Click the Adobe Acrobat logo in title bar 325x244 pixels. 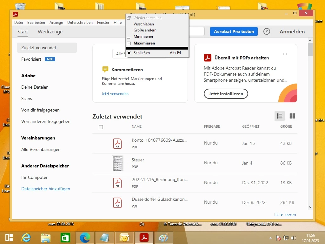[15, 14]
